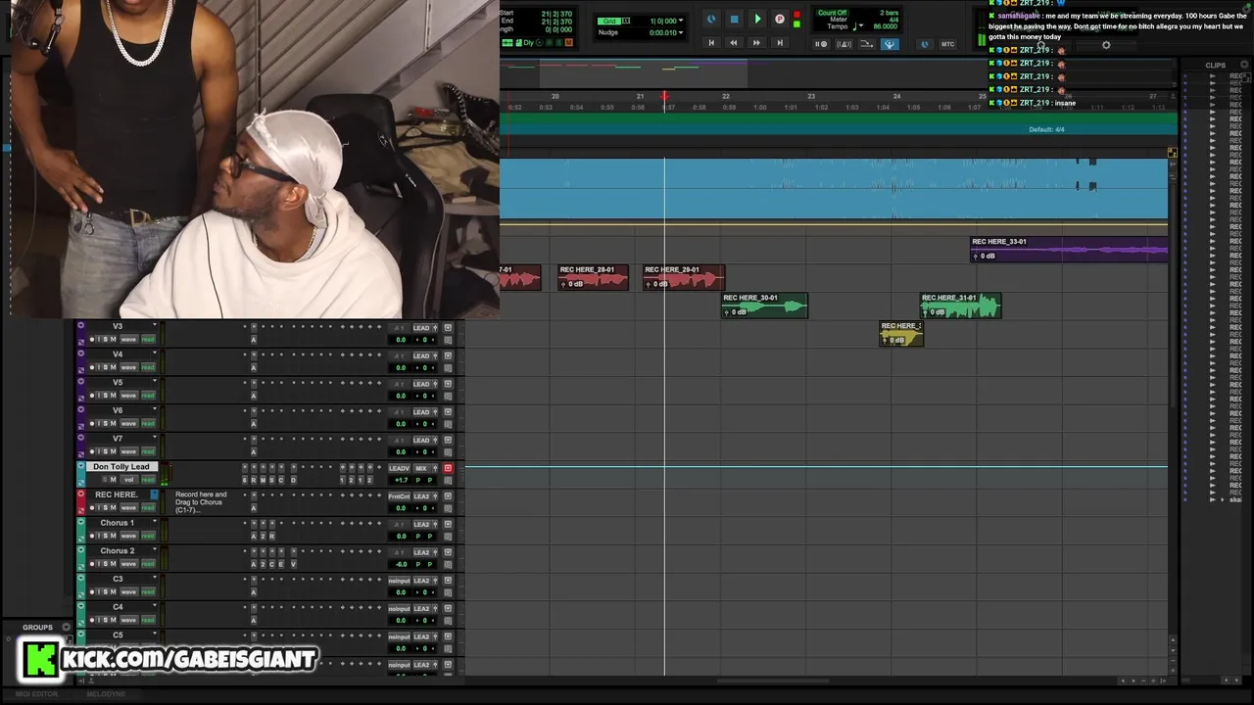The width and height of the screenshot is (1254, 705).
Task: Open Don Tolly Lead 'vol' view selector
Action: click(x=128, y=480)
